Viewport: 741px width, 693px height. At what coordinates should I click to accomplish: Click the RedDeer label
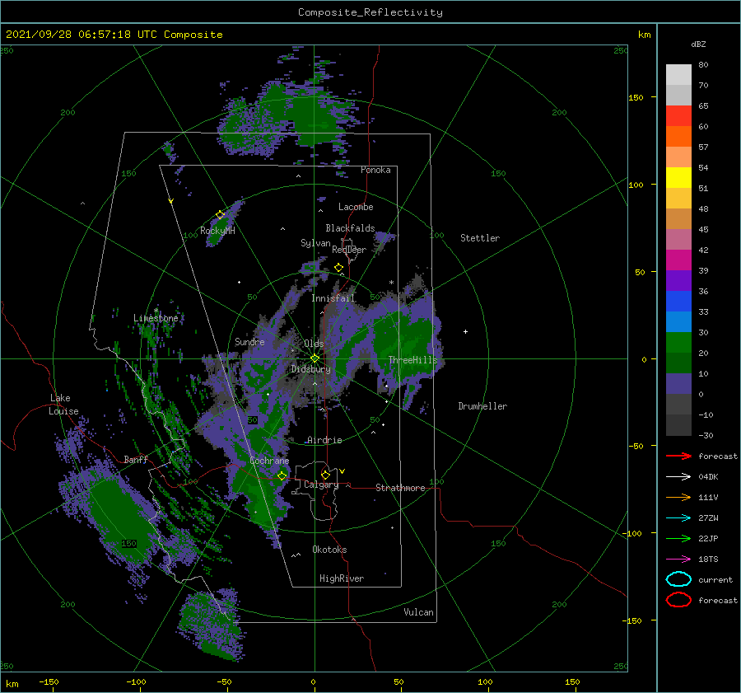point(349,250)
